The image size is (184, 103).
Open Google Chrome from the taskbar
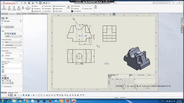pyautogui.click(x=26, y=101)
